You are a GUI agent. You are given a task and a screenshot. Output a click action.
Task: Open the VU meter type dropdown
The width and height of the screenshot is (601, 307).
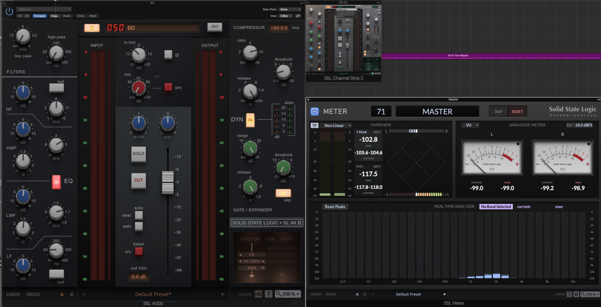point(470,125)
